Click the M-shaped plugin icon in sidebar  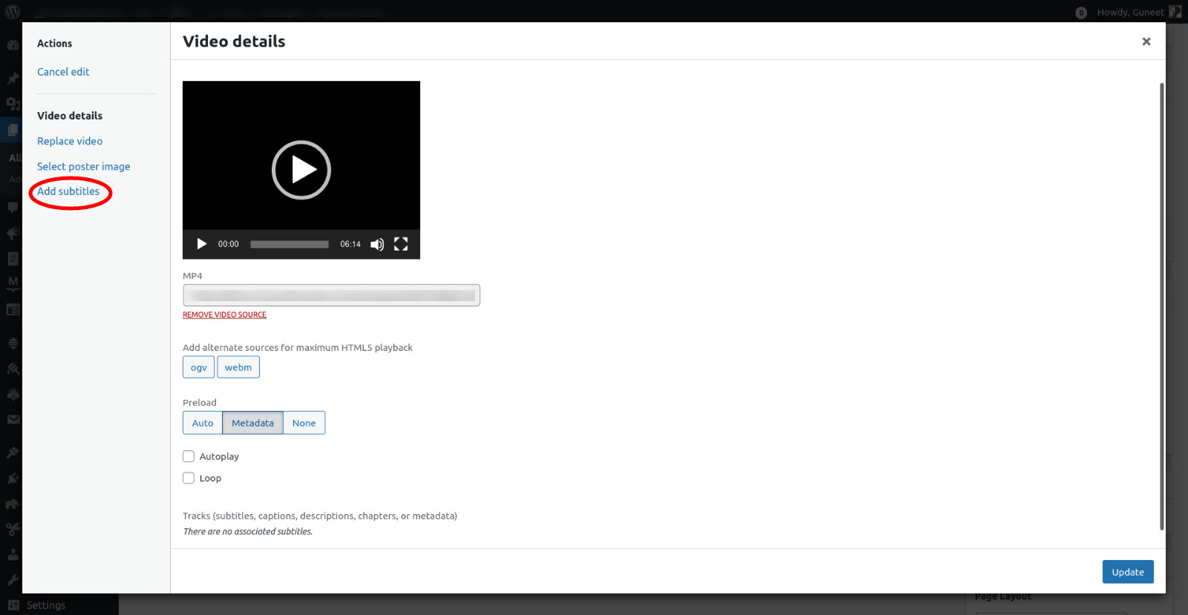point(13,283)
